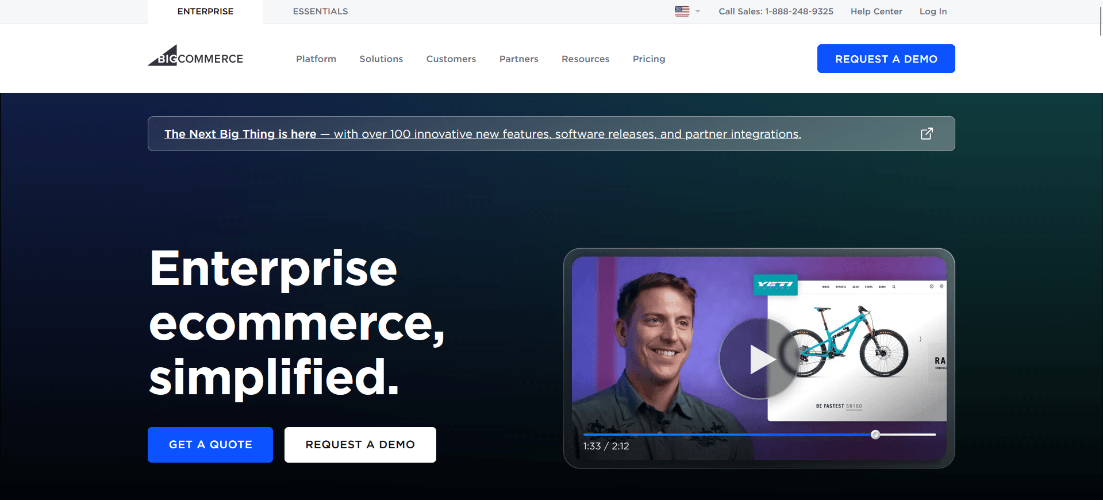The width and height of the screenshot is (1103, 500).
Task: Play the video with the play button
Action: pyautogui.click(x=759, y=359)
